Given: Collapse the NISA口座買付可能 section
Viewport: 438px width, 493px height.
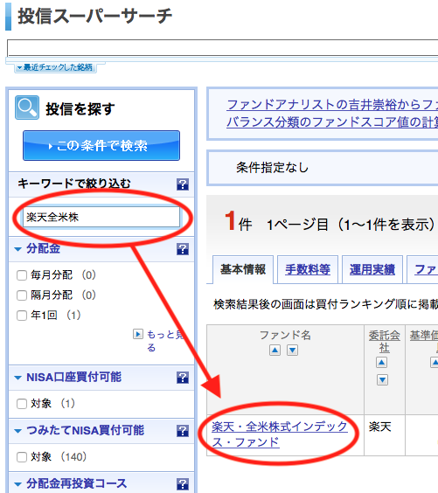Looking at the screenshot, I should click(18, 378).
